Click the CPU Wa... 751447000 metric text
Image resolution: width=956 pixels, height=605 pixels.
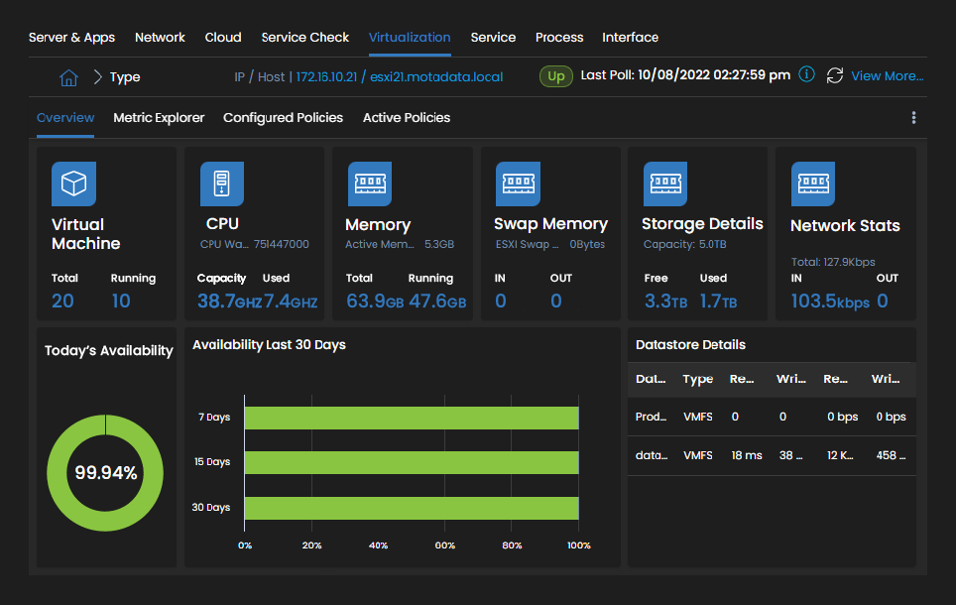pos(255,244)
